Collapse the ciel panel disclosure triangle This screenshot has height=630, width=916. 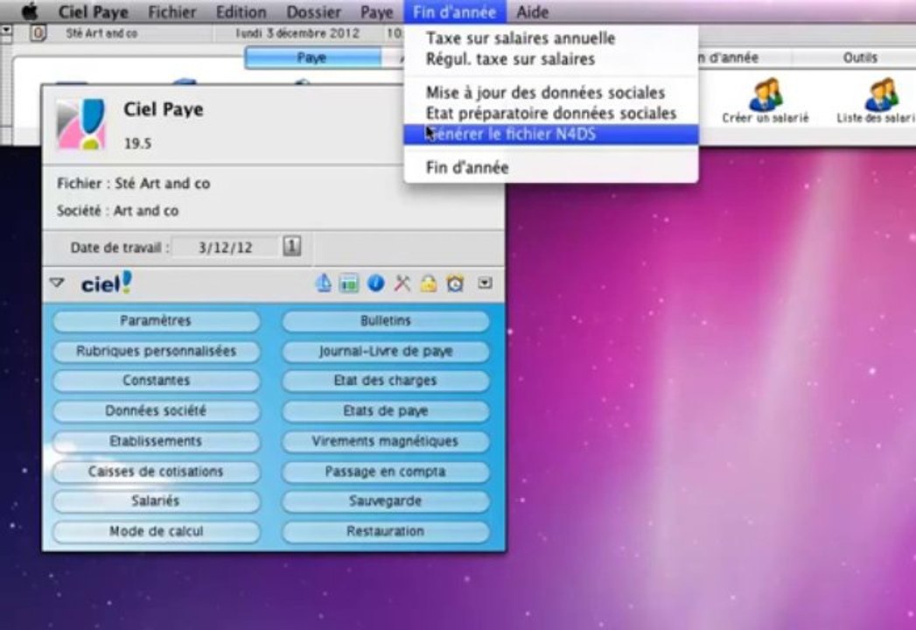pyautogui.click(x=57, y=283)
